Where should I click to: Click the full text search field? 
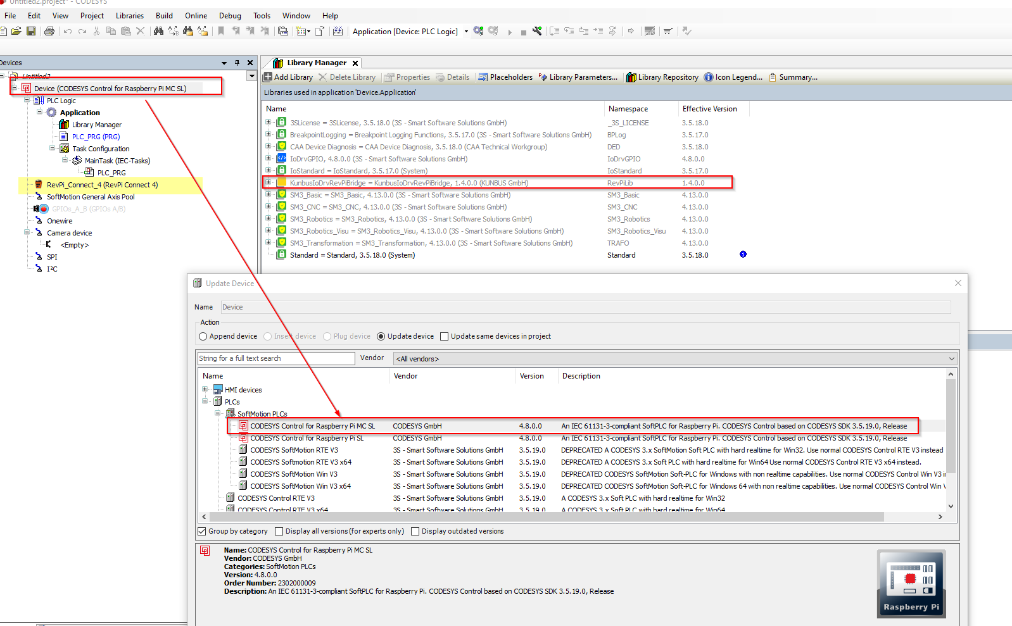275,358
